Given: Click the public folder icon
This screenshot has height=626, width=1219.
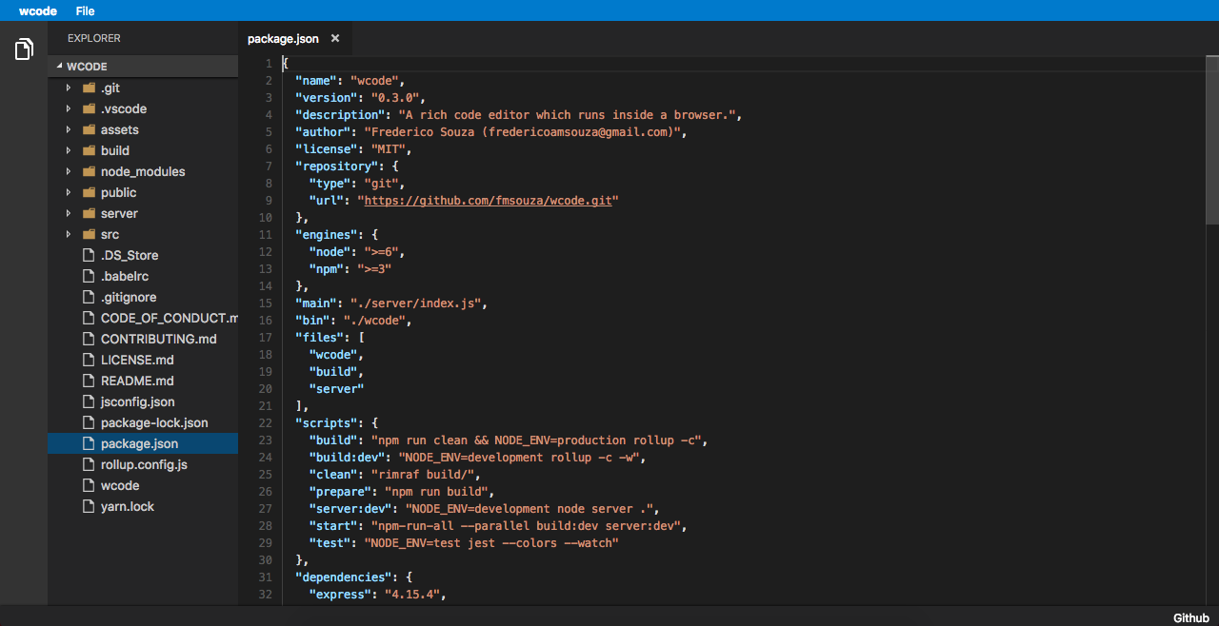Looking at the screenshot, I should pyautogui.click(x=90, y=192).
